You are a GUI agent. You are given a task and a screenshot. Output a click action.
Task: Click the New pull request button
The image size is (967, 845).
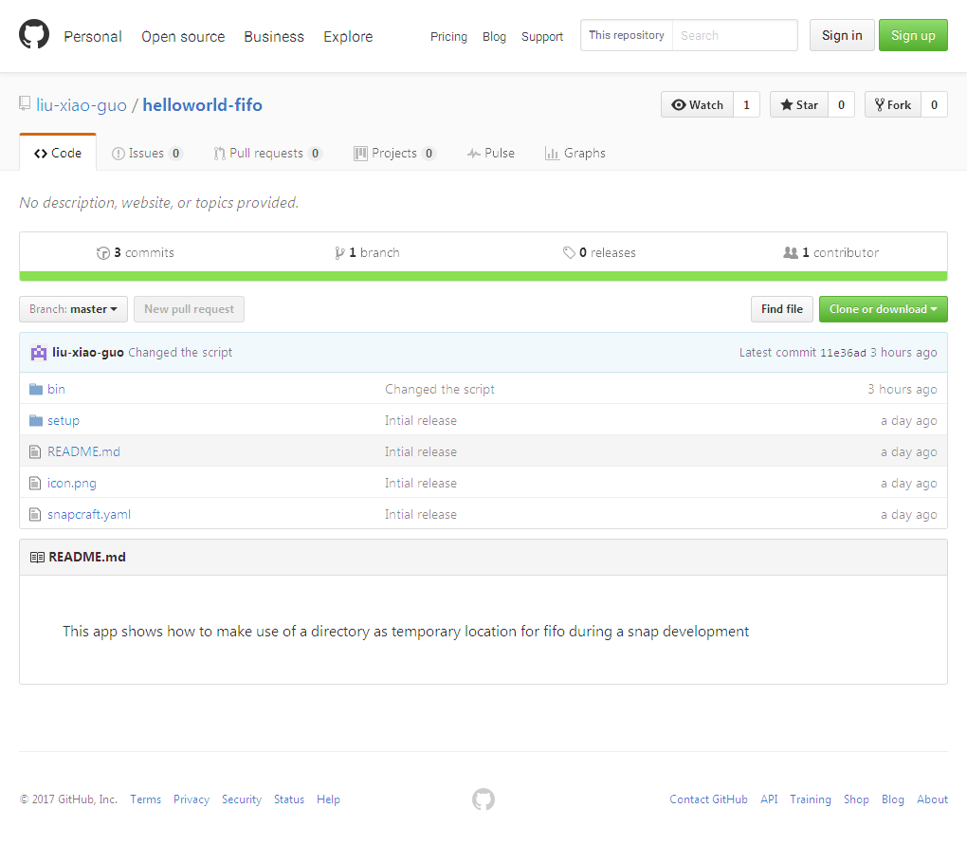pyautogui.click(x=190, y=309)
